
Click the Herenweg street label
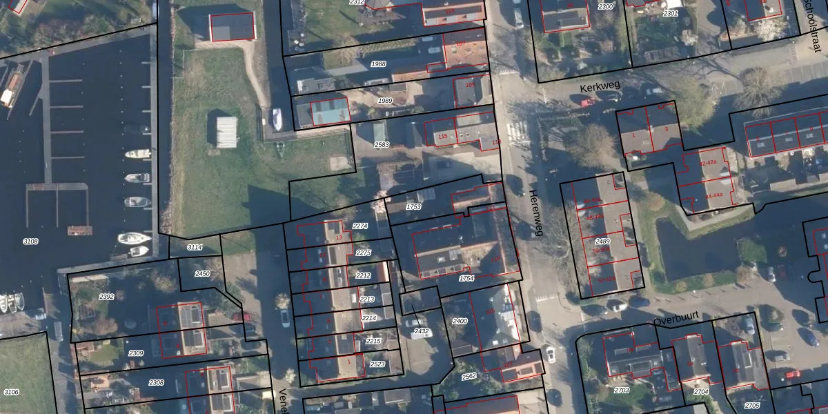[x=536, y=213]
